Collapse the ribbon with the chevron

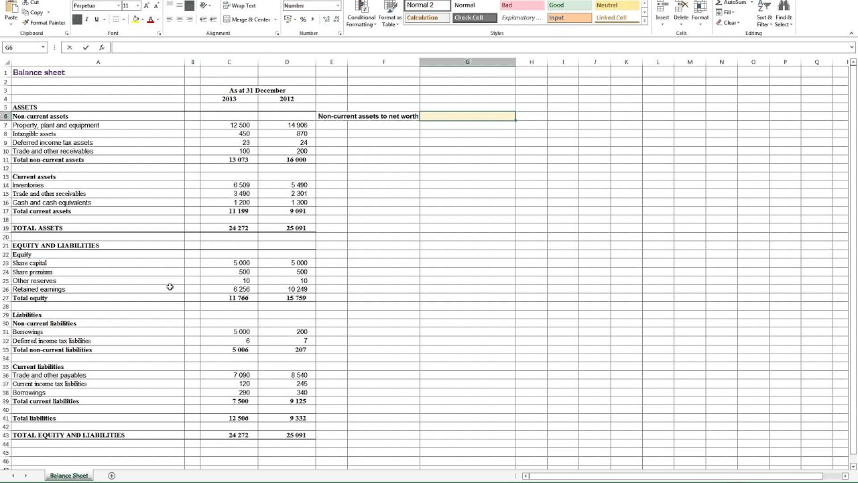(852, 33)
